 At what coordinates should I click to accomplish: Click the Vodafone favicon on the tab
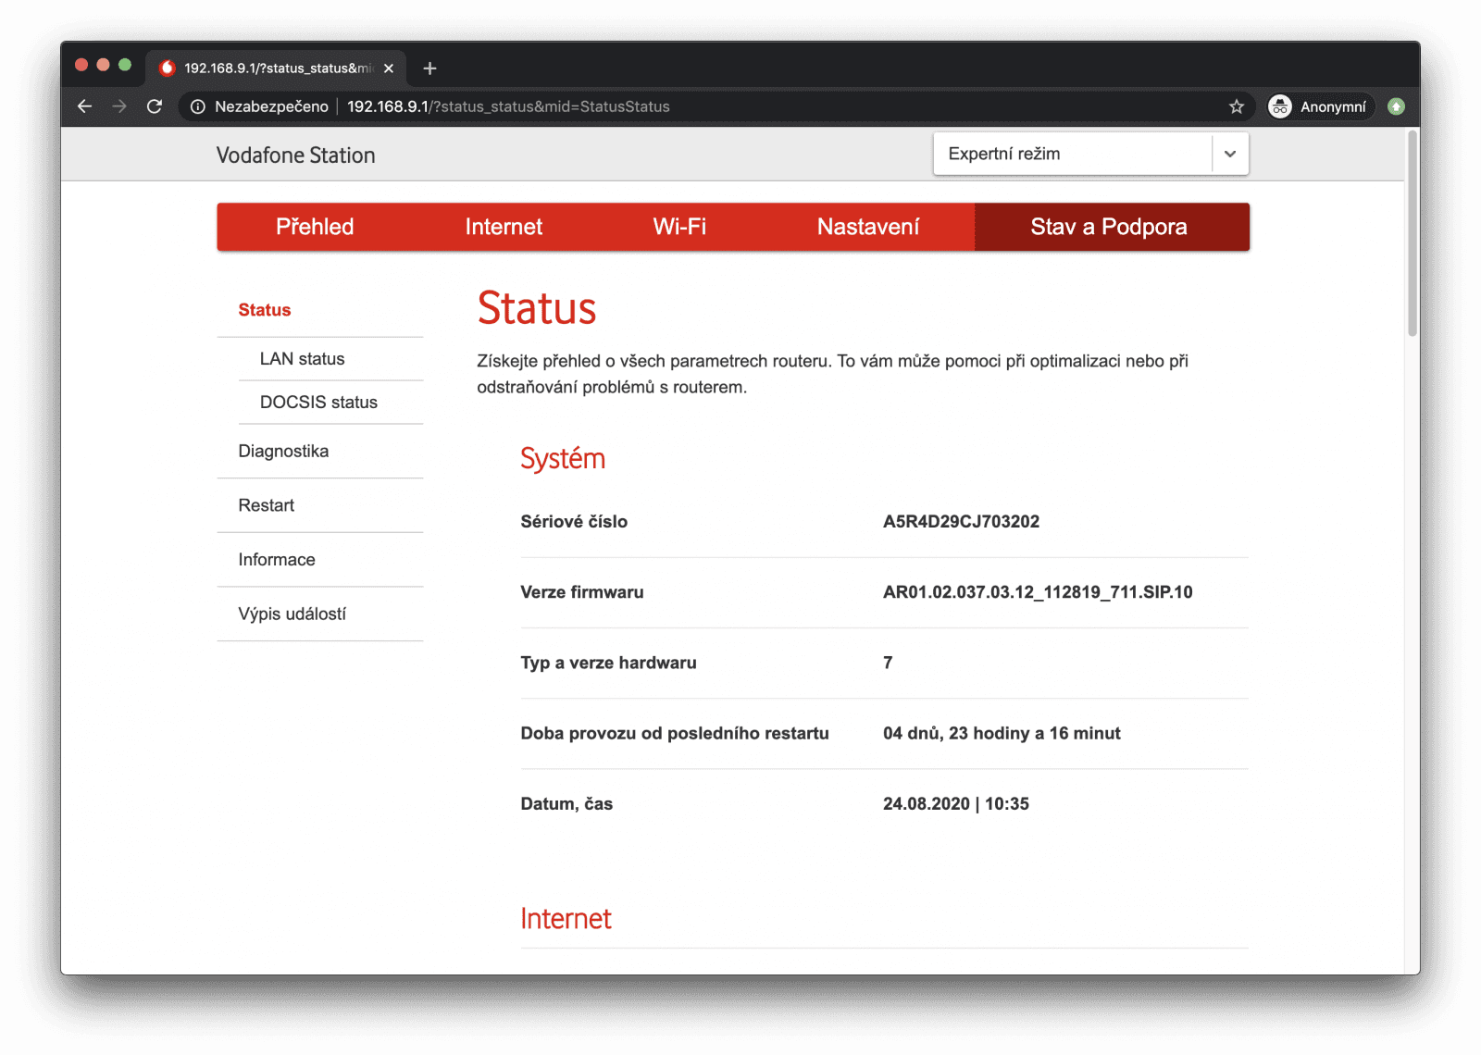click(x=168, y=68)
